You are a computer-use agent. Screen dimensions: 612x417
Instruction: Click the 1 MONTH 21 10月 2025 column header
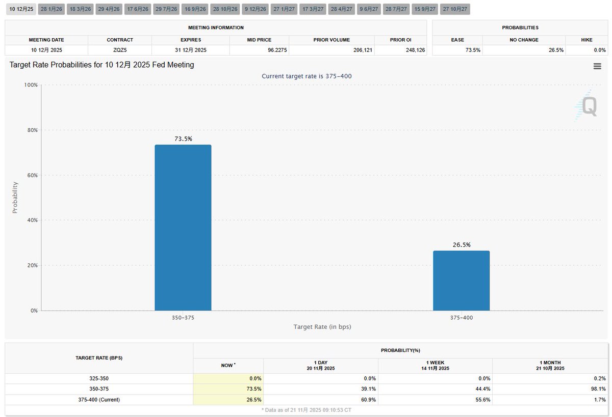tap(550, 366)
